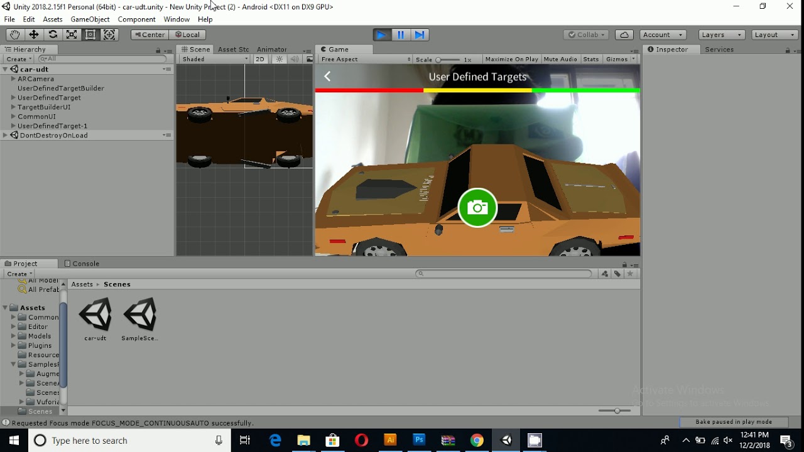Toggle scene lighting icon
This screenshot has width=804, height=452.
pos(280,59)
